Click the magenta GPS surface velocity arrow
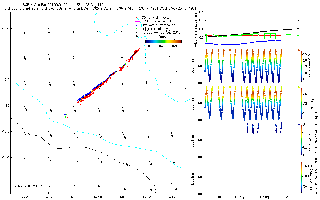Image resolution: width=320 pixels, height=200 pixels. (137, 21)
